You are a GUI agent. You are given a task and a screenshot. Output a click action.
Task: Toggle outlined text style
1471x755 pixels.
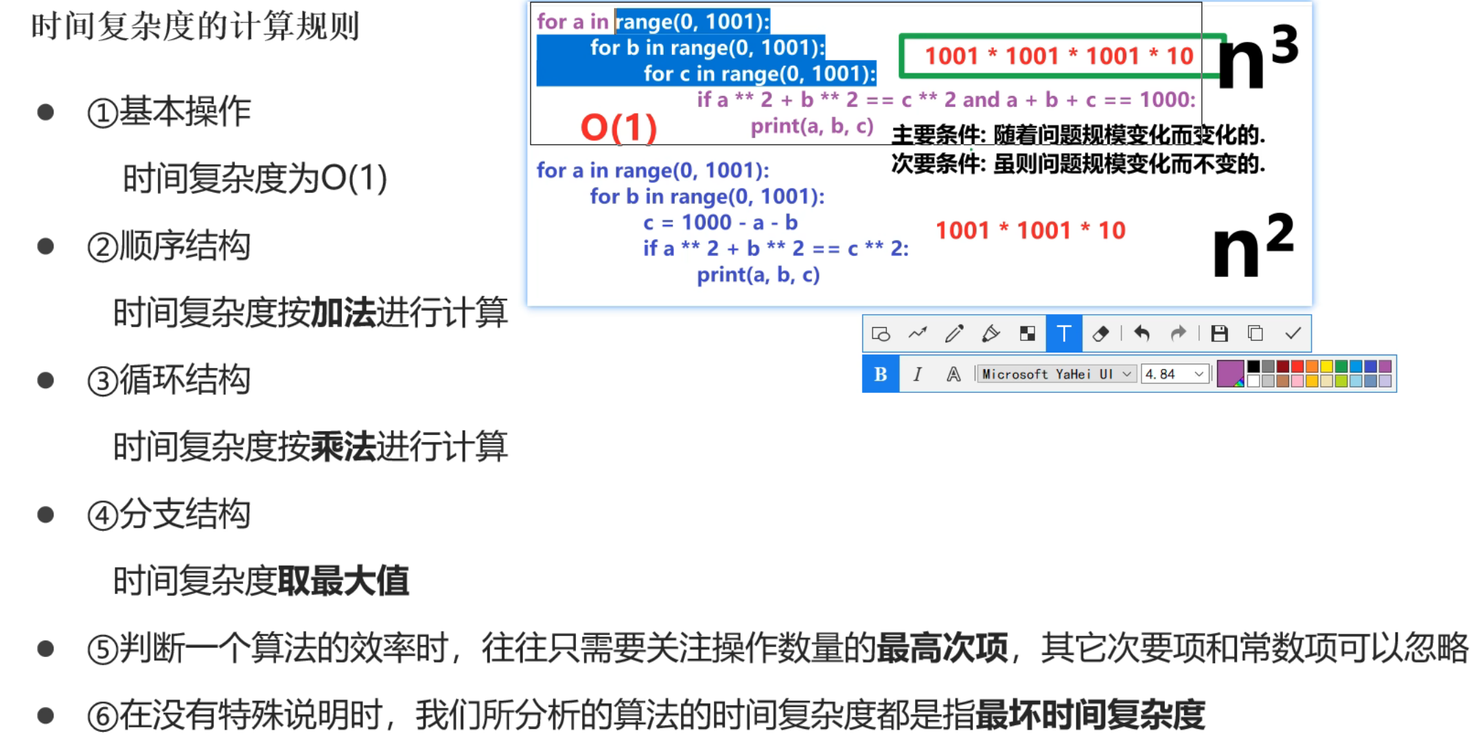pyautogui.click(x=953, y=374)
